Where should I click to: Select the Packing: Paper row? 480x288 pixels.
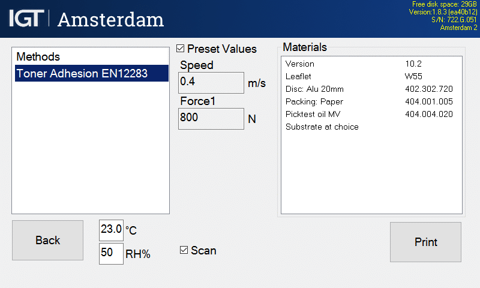coord(371,101)
